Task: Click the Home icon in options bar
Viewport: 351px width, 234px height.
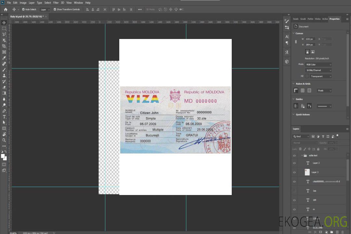Action: [x=6, y=9]
